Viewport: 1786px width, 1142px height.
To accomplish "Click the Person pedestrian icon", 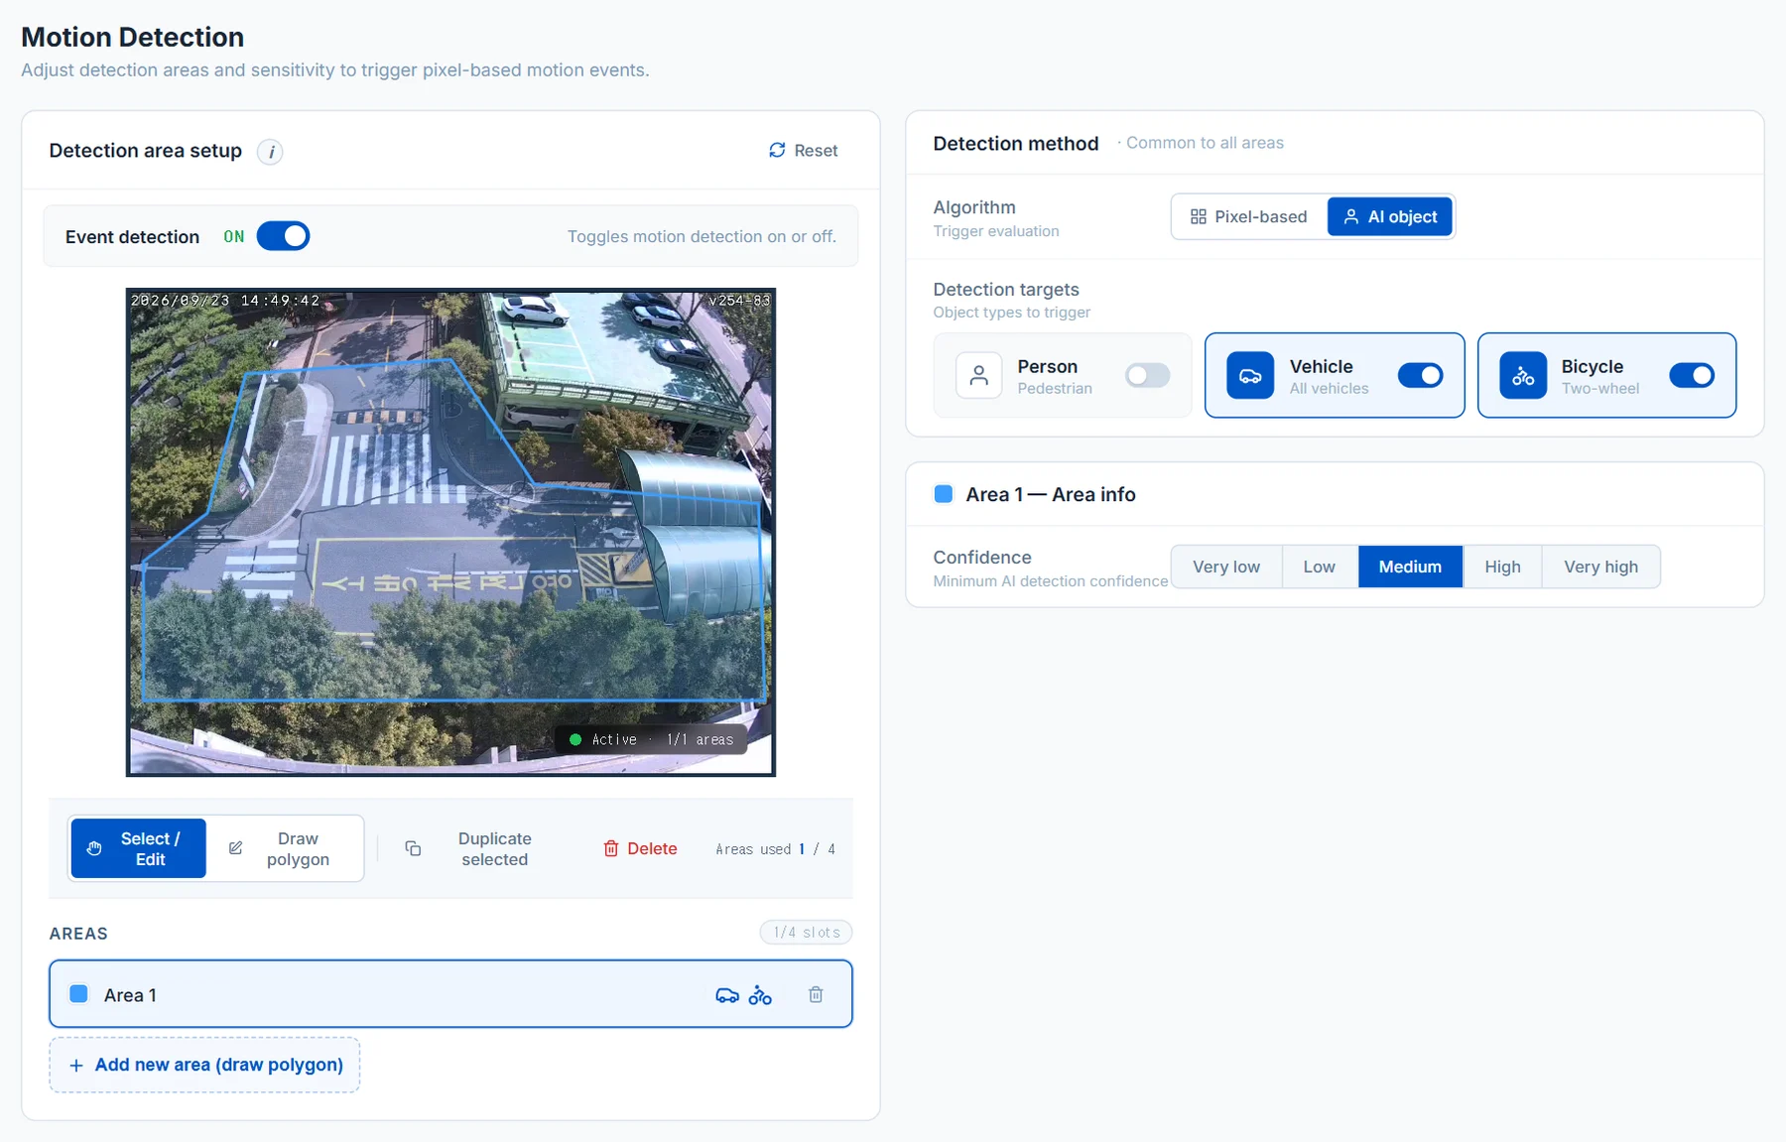I will pyautogui.click(x=978, y=375).
